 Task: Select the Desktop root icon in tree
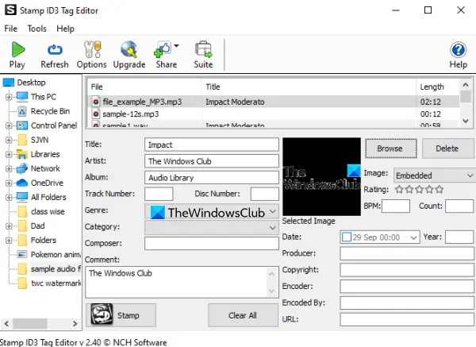[9, 83]
